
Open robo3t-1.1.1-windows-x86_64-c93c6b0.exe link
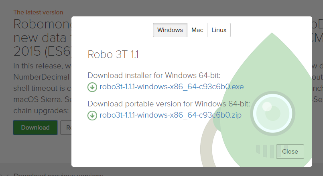coord(172,87)
